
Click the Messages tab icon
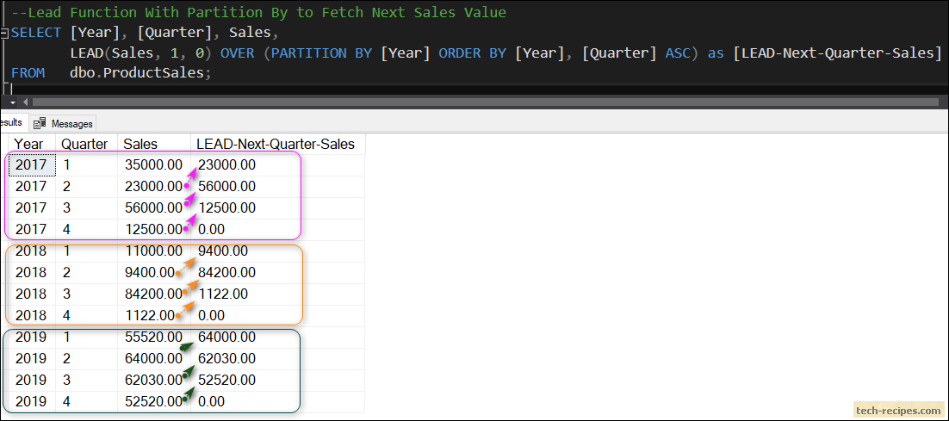point(40,123)
